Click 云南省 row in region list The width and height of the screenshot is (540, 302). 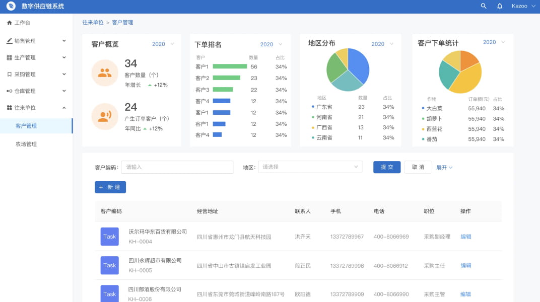(353, 137)
